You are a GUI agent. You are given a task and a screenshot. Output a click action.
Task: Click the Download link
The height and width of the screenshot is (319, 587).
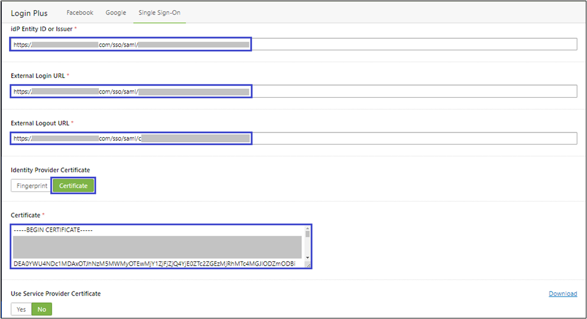(x=562, y=294)
